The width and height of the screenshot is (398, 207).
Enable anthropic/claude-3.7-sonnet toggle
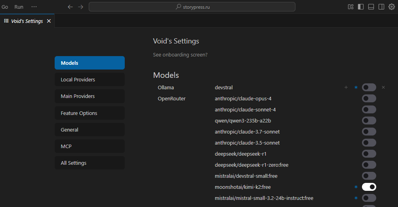(x=369, y=132)
